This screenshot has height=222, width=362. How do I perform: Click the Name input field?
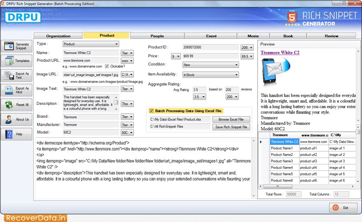pos(91,53)
